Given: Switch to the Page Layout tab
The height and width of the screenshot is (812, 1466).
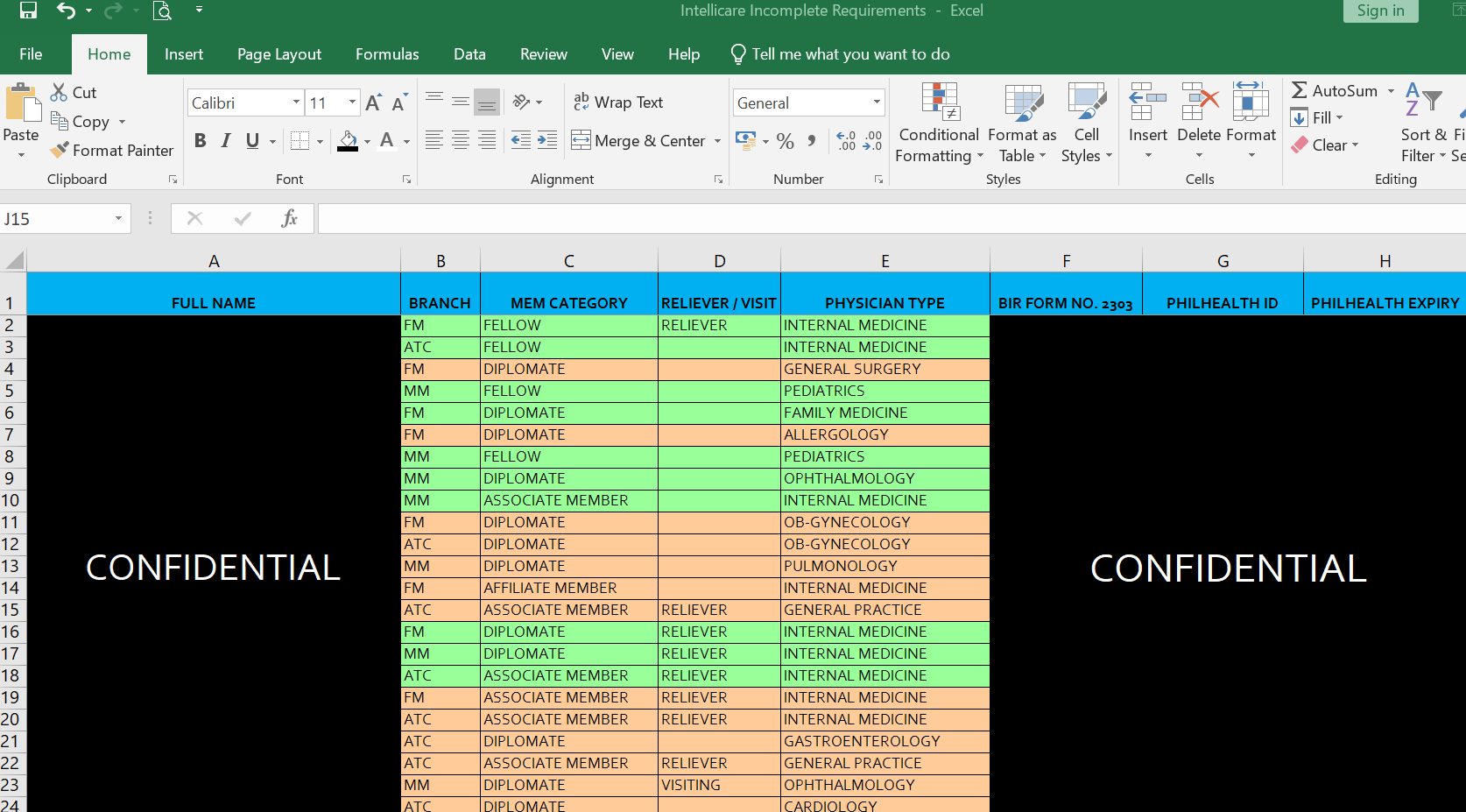Looking at the screenshot, I should point(279,53).
